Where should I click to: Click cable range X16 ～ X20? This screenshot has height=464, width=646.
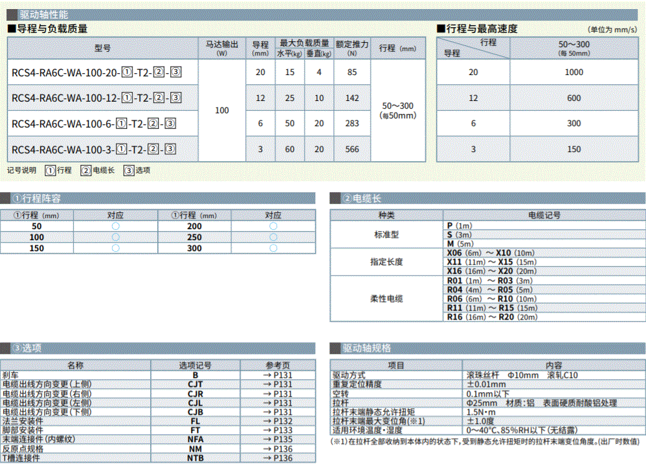click(x=492, y=271)
